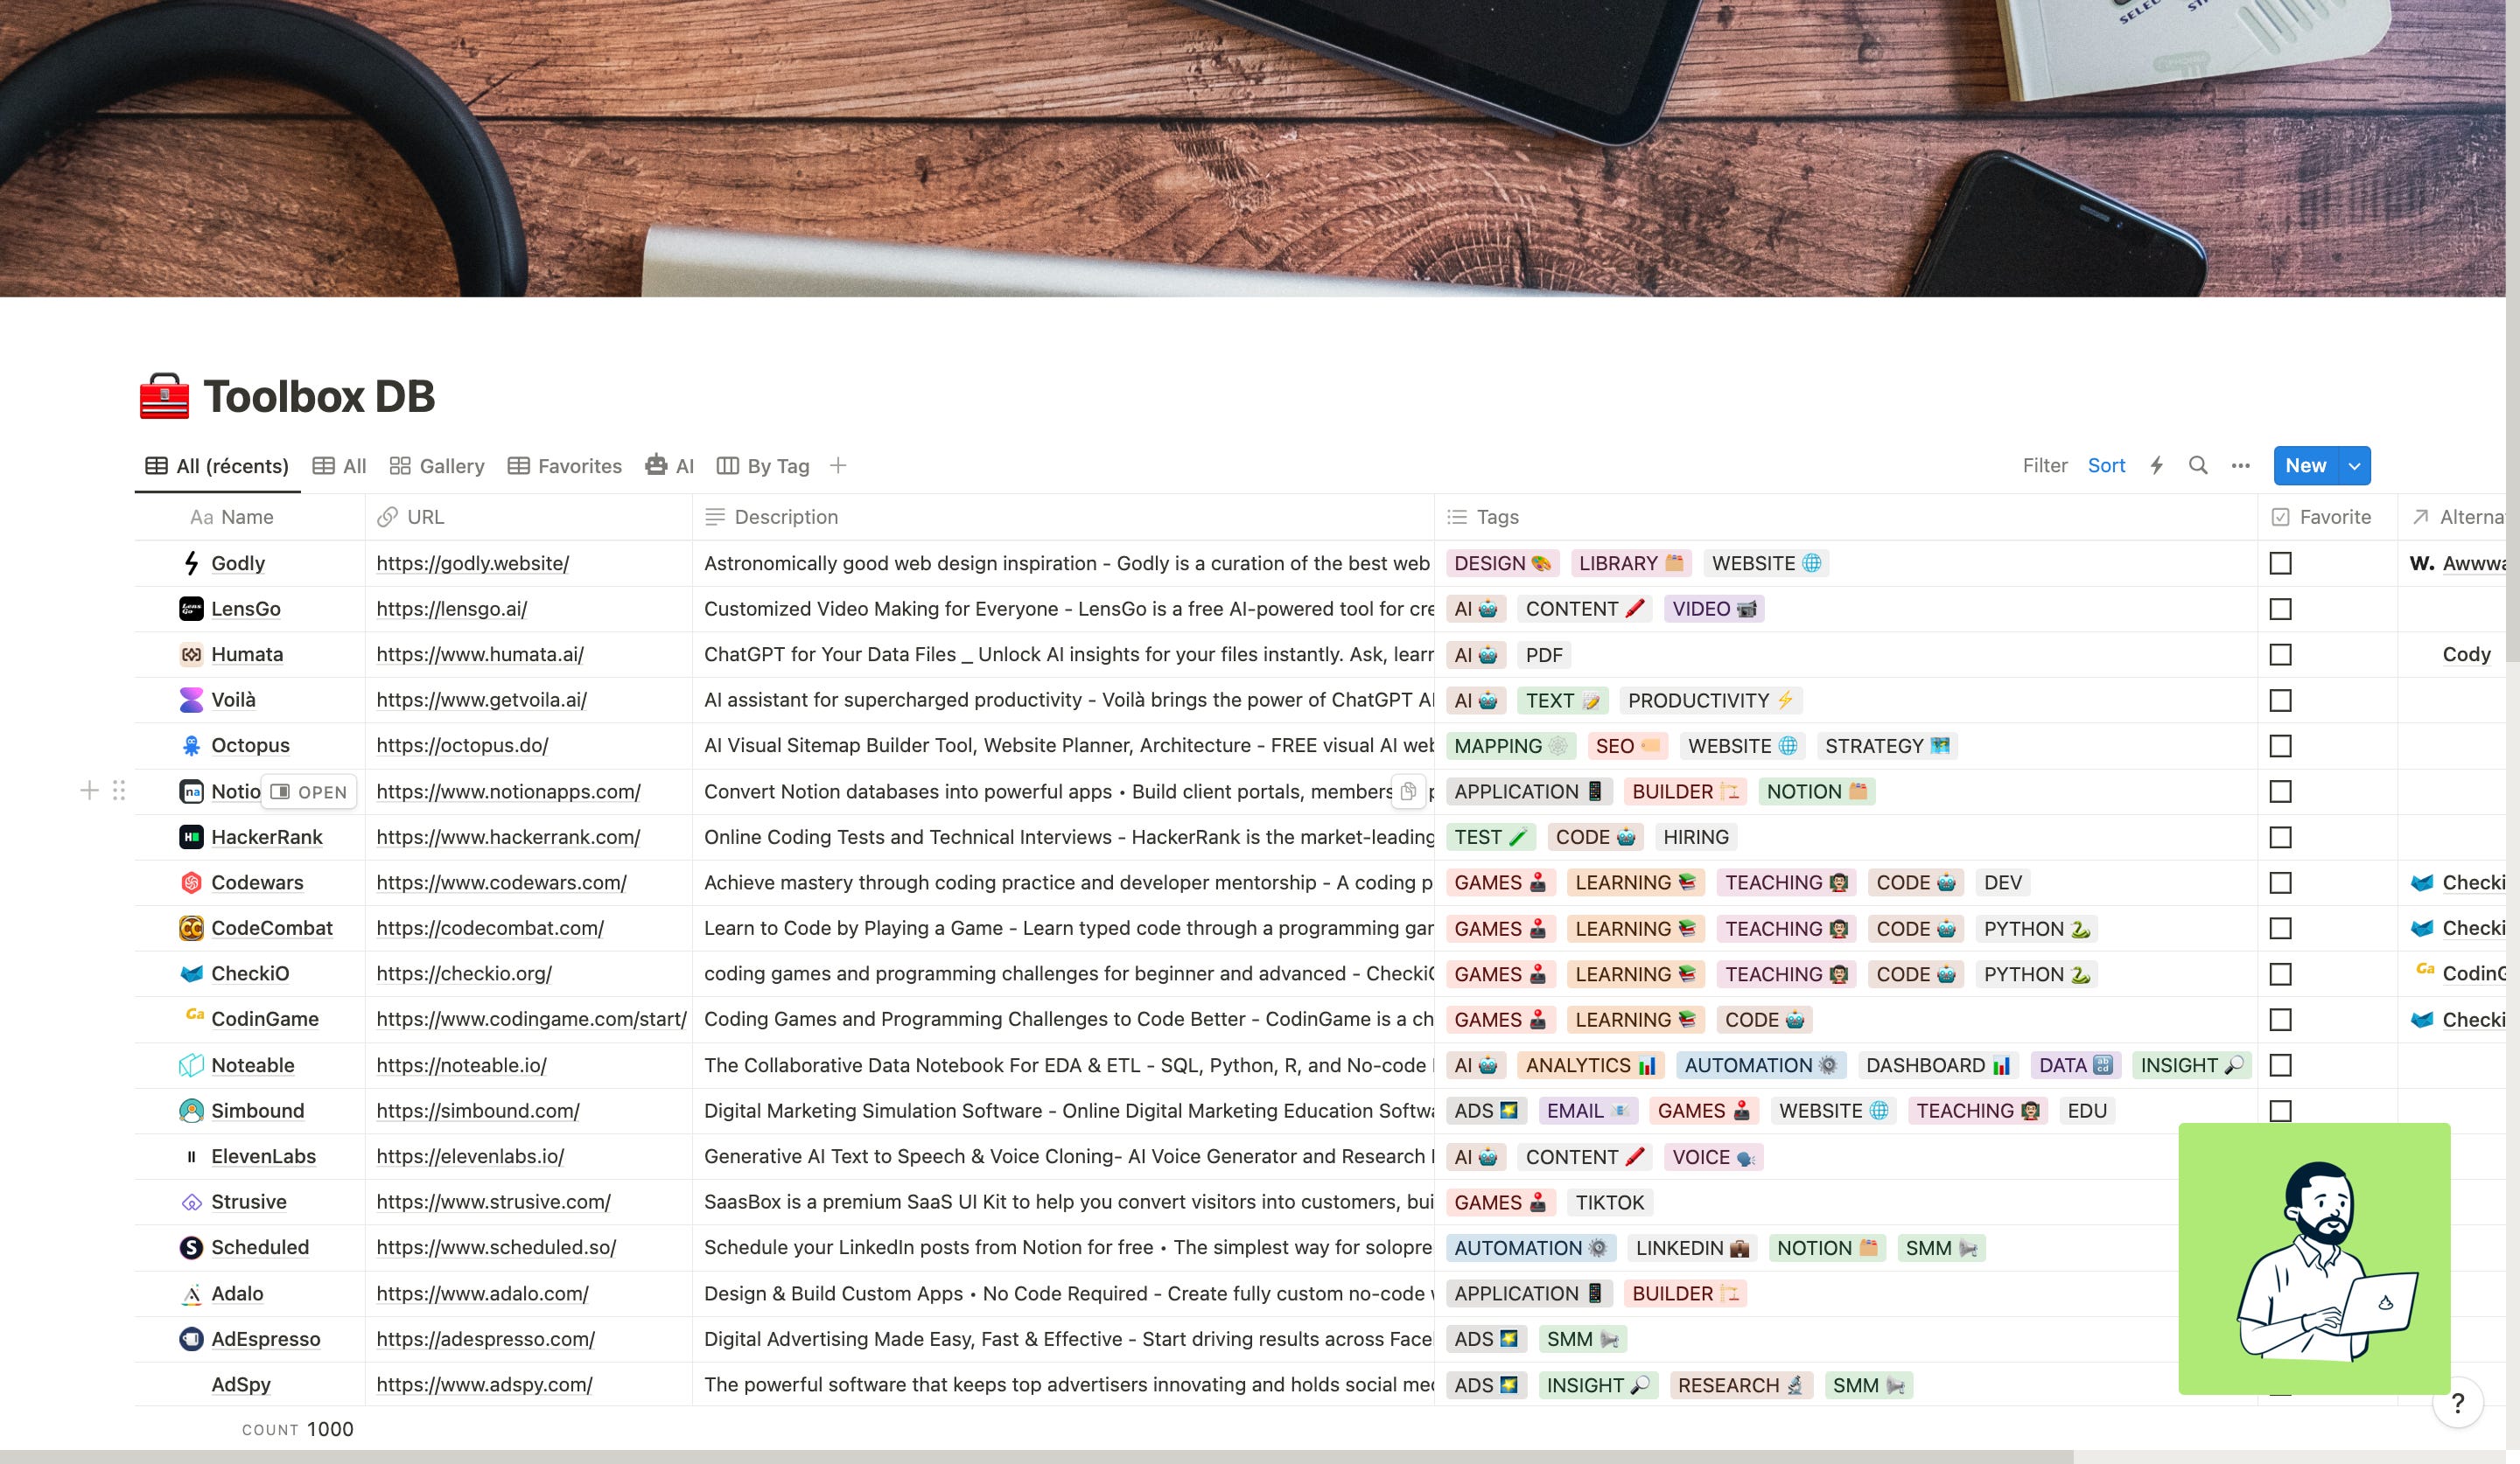Open the Sort options
2520x1464 pixels.
pos(2106,465)
